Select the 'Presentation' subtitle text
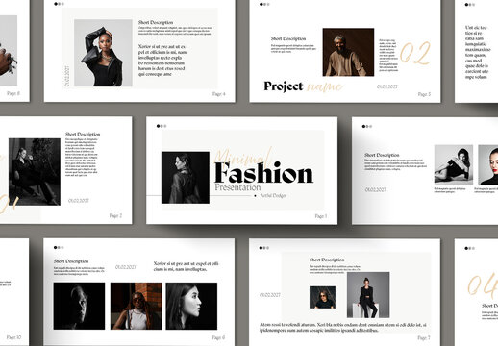 pyautogui.click(x=237, y=187)
